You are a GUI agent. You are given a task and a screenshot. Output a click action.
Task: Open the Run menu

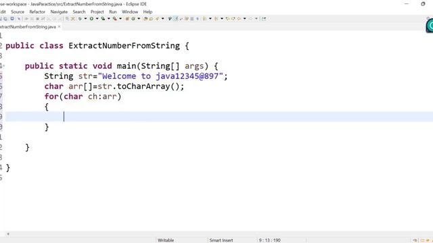pos(113,12)
